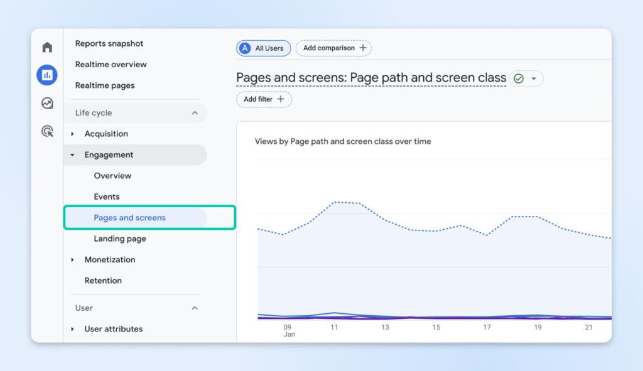Click the All Users segment chip
This screenshot has width=643, height=371.
[x=263, y=48]
